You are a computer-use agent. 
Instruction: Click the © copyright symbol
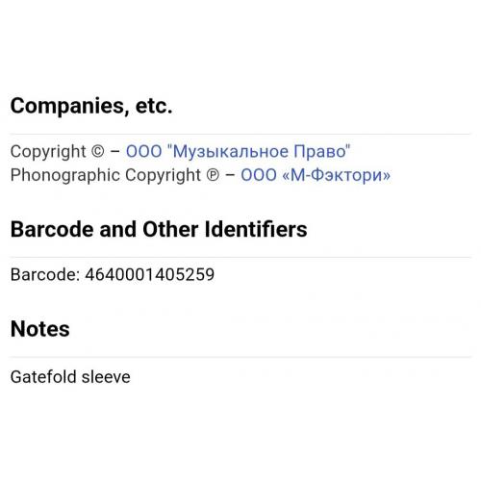(98, 152)
